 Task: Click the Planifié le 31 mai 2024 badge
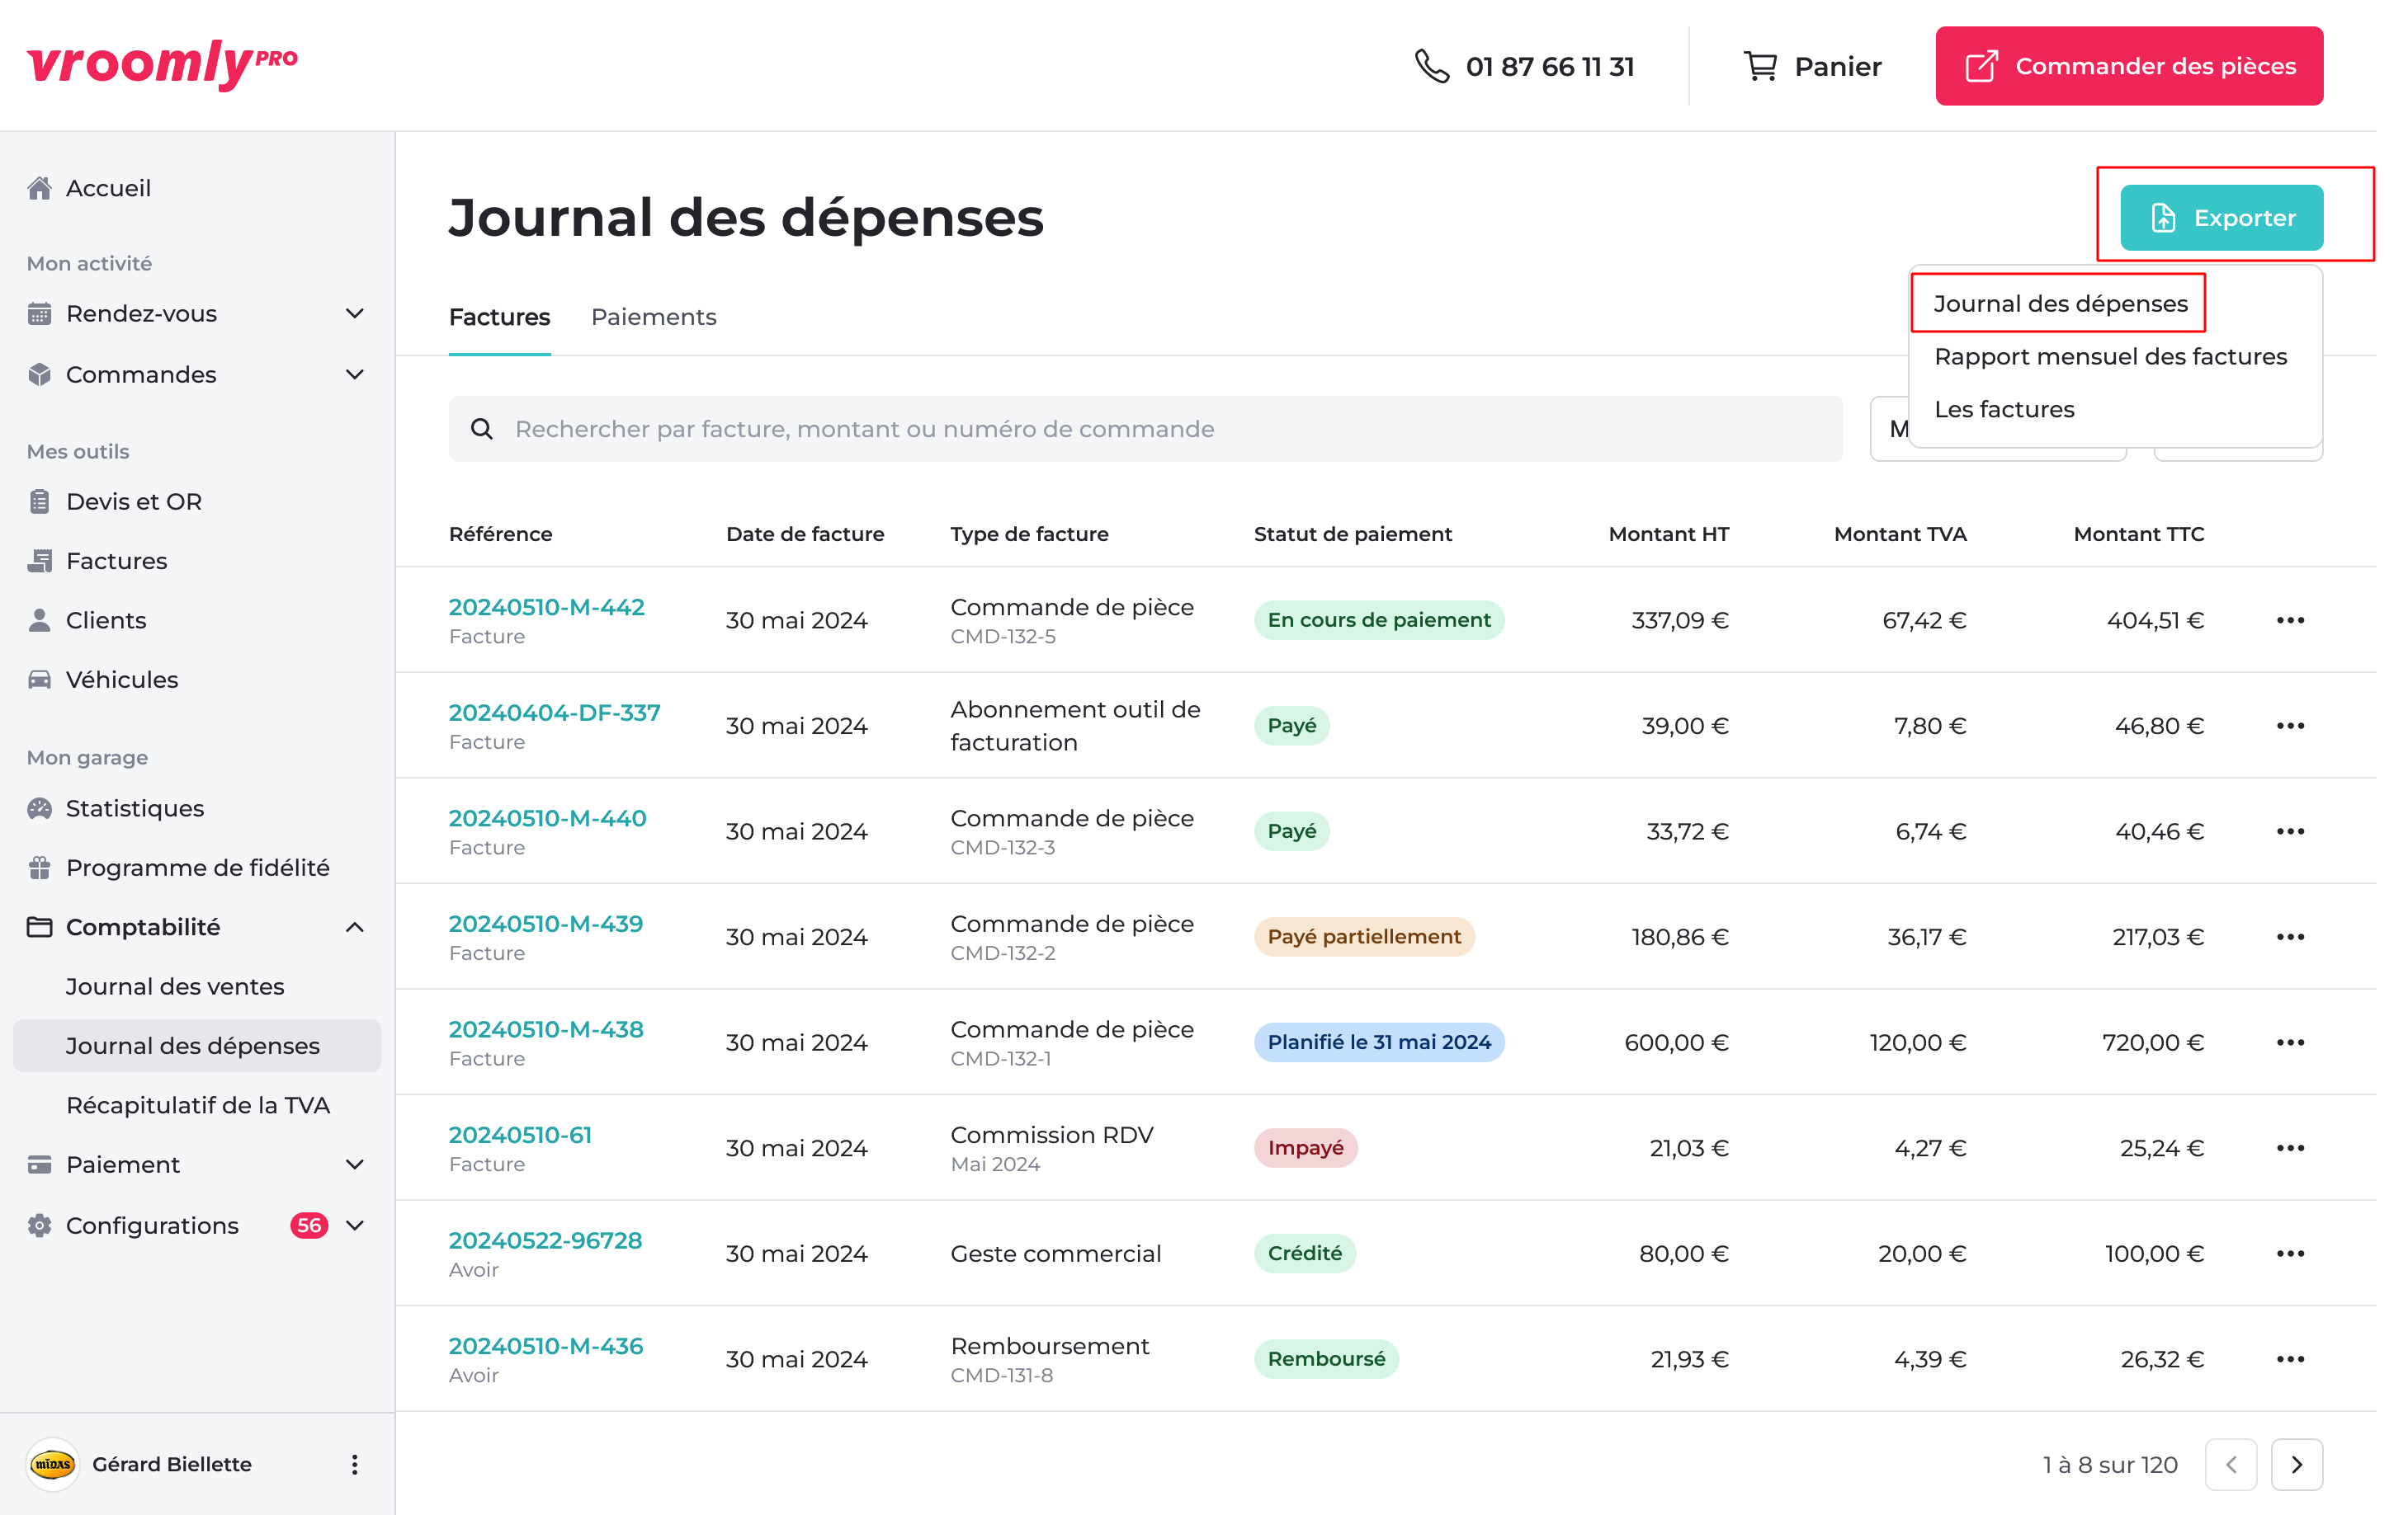1379,1042
